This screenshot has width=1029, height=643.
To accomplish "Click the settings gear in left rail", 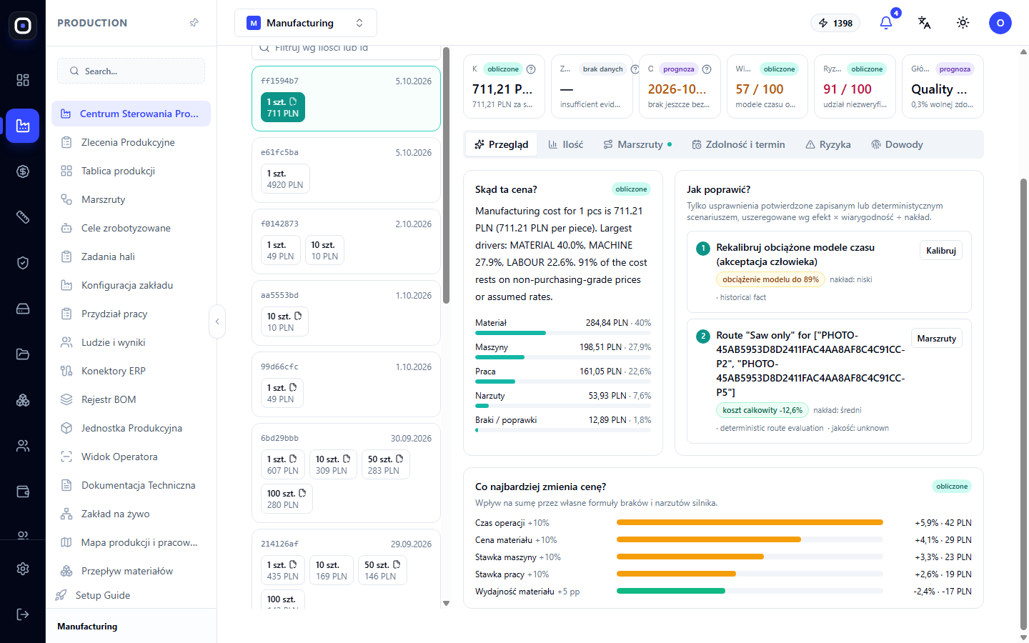I will pos(23,569).
